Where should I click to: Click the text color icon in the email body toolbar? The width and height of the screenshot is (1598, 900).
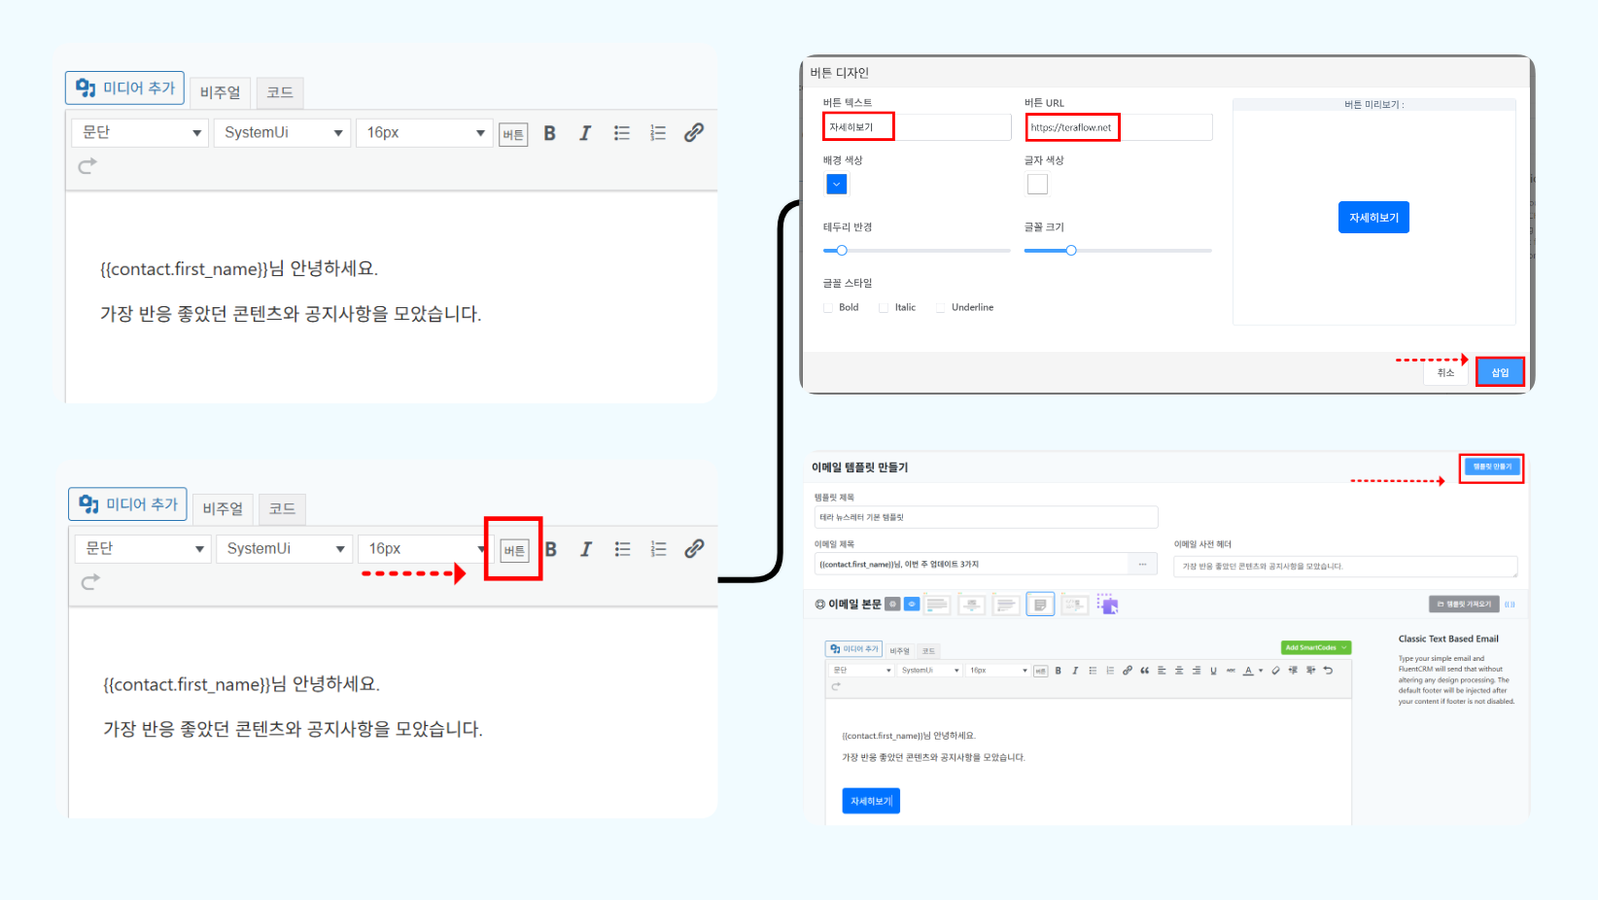point(1249,670)
